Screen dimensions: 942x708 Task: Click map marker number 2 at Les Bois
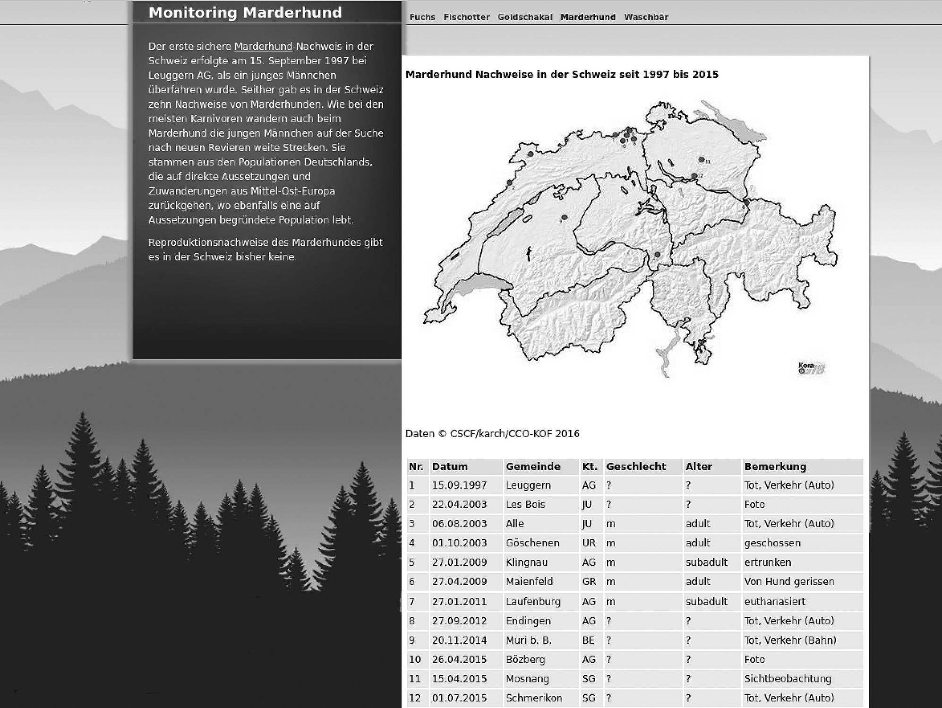tap(509, 183)
